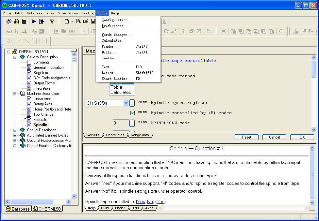The width and height of the screenshot is (319, 221).
Task: Click the grayed coordinate axes icon
Action: (x=209, y=31)
